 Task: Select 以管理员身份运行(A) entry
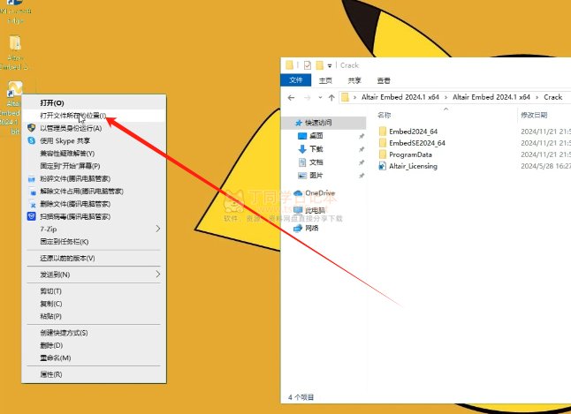point(71,128)
